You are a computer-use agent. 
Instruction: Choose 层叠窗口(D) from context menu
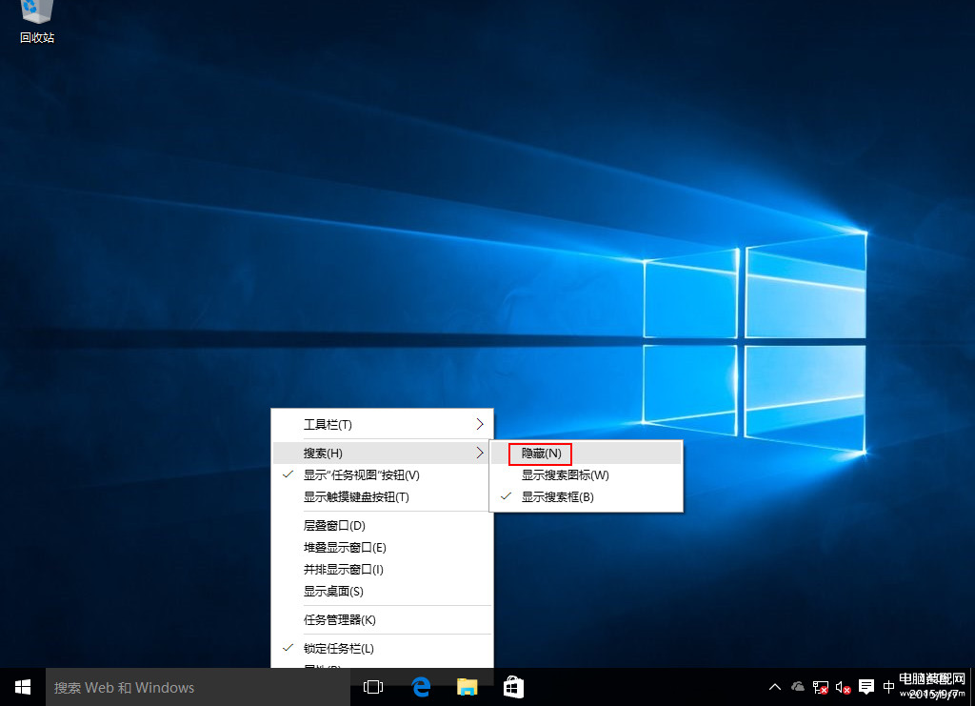383,526
